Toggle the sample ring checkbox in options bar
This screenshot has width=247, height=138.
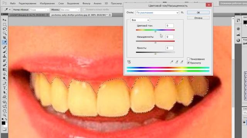click(85, 10)
